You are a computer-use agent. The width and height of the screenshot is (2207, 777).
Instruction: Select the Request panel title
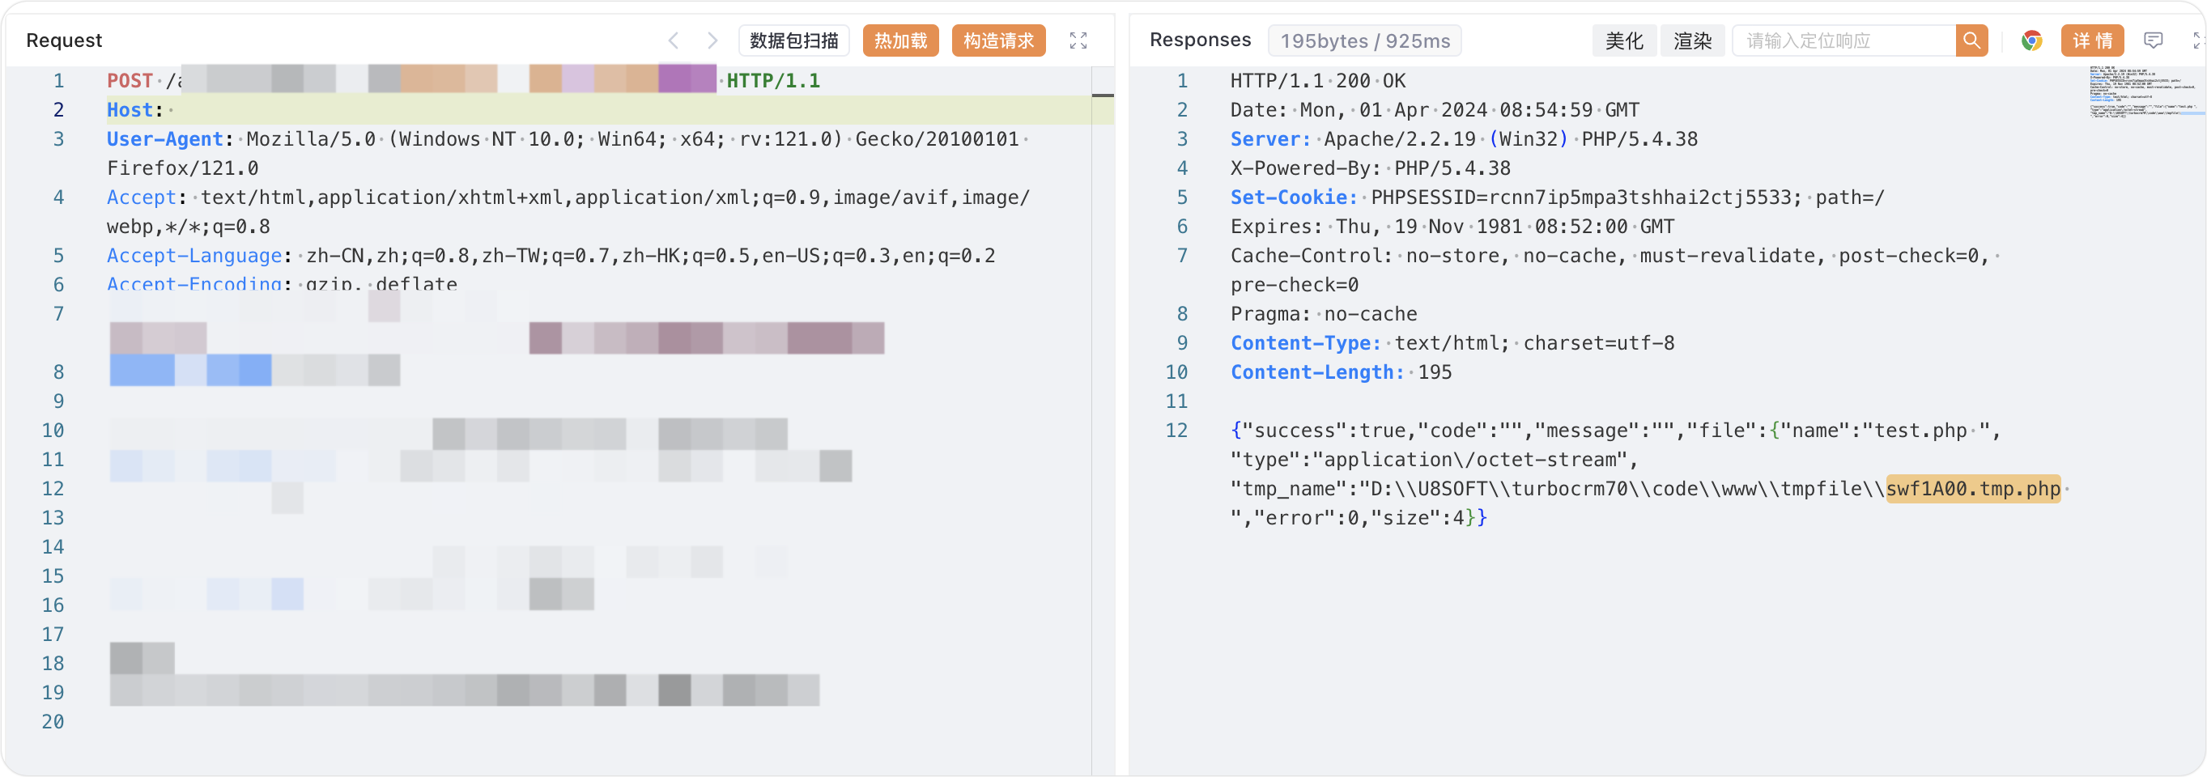(63, 40)
